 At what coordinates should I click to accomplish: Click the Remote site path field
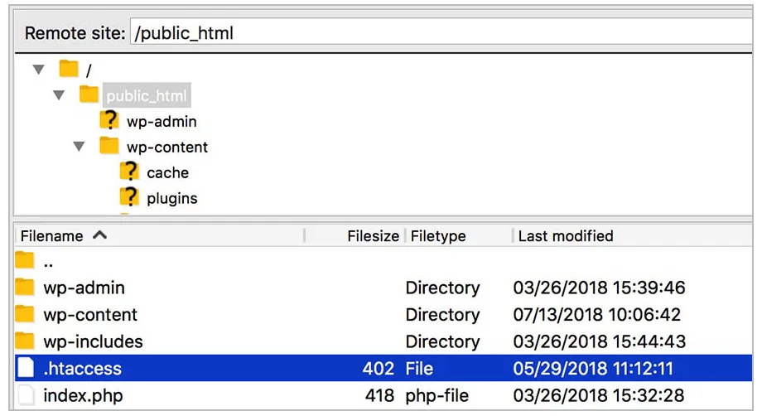click(x=441, y=32)
